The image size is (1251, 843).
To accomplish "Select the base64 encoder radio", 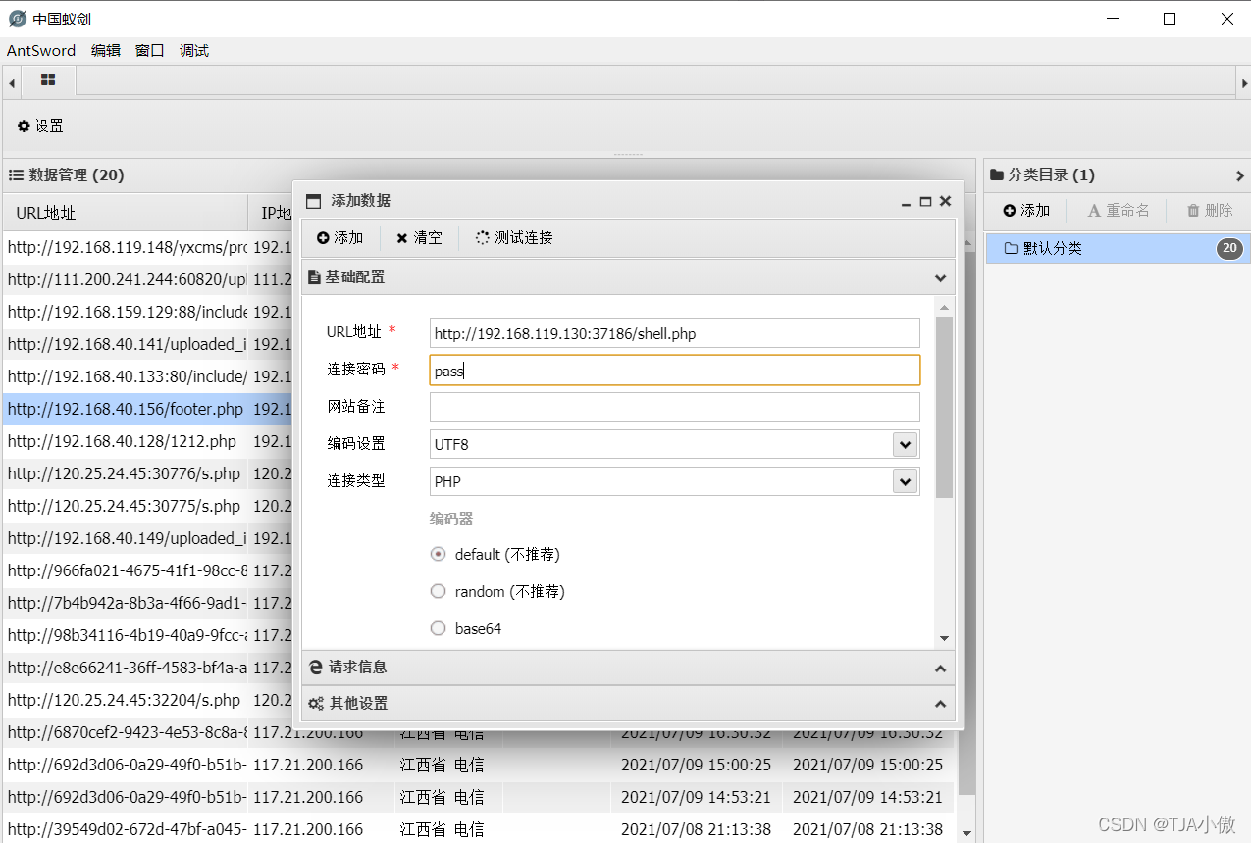I will point(439,629).
